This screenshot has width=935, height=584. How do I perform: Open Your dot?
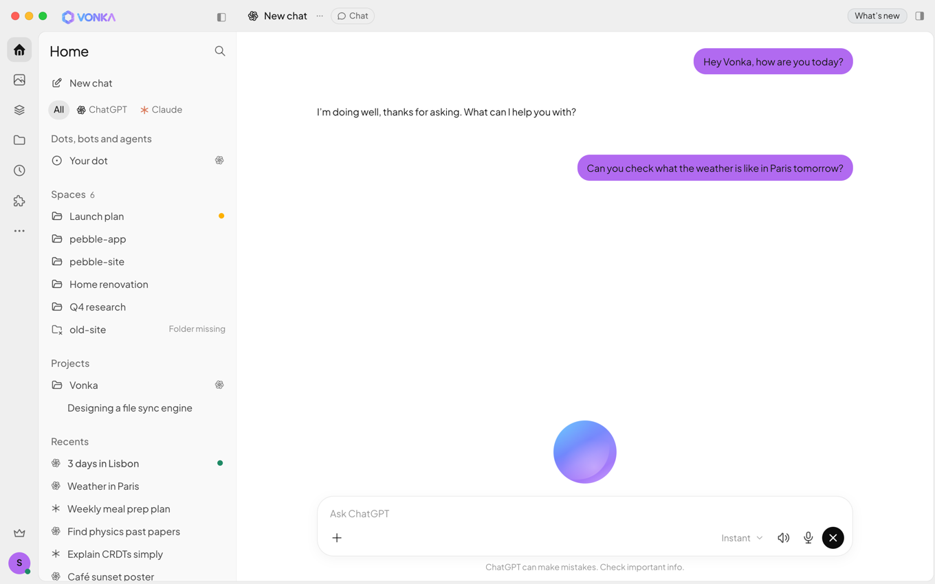[137, 161]
